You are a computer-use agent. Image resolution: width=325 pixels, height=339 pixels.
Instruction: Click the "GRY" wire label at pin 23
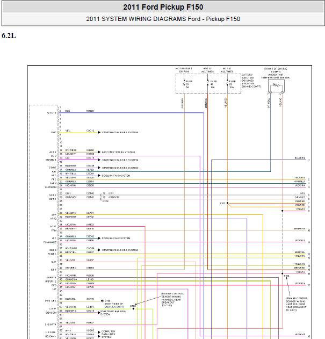point(68,193)
